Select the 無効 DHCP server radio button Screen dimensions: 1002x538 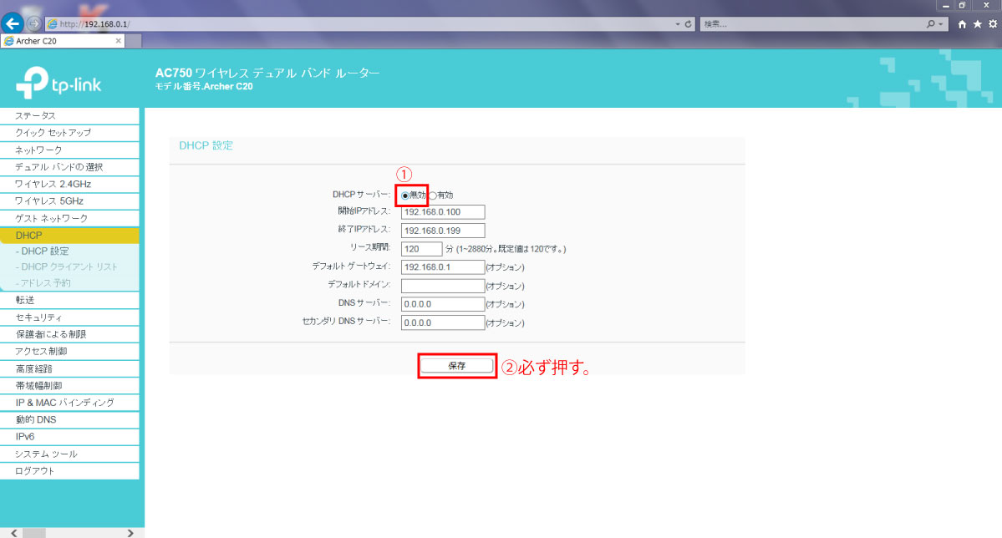405,195
